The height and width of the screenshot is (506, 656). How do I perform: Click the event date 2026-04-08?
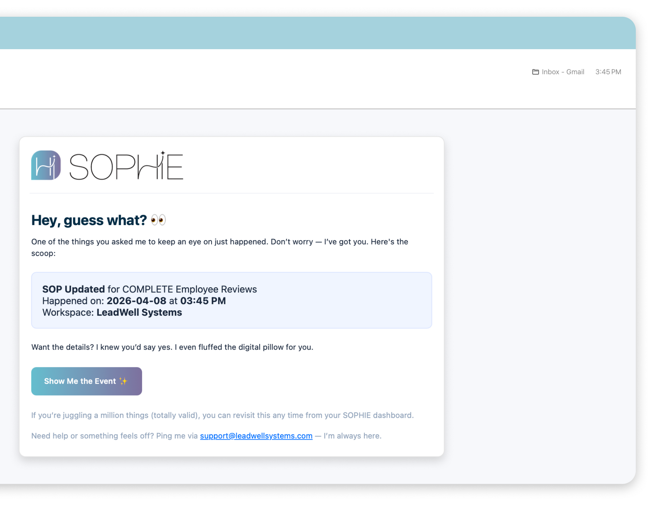tap(136, 301)
